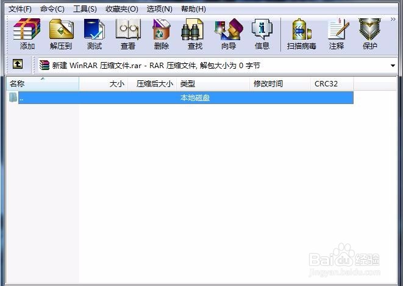Open the 命令(C) menu
403x286 pixels.
point(52,9)
